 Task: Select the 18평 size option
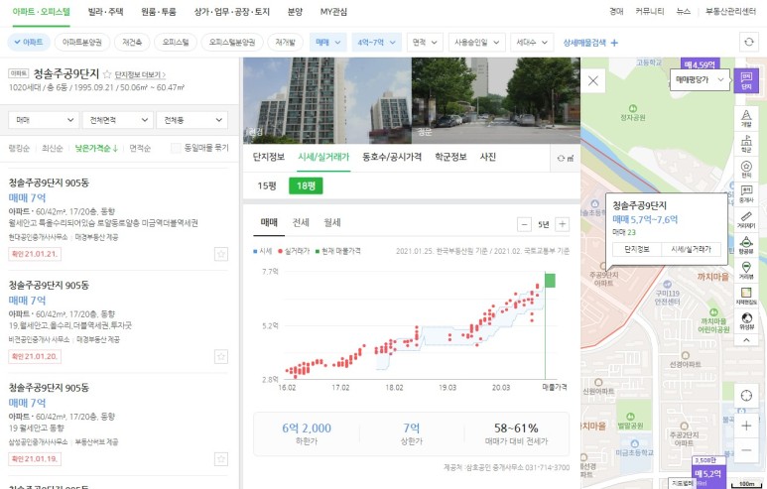306,185
